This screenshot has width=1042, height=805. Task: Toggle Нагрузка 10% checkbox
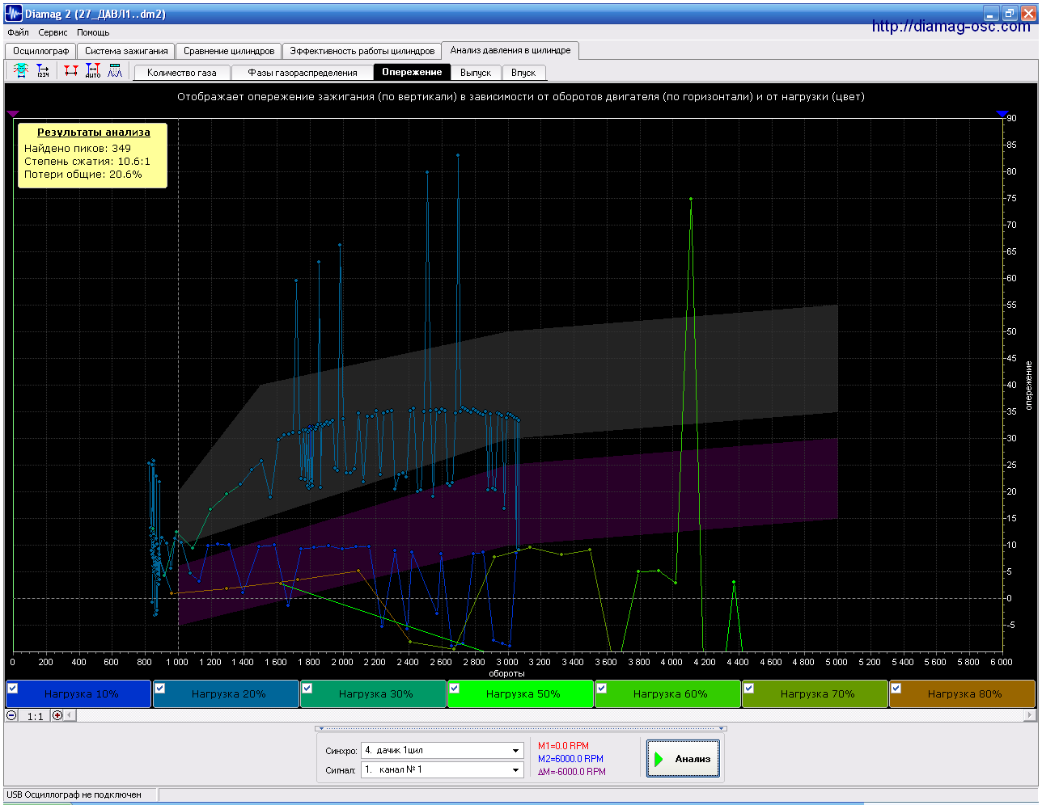click(x=13, y=689)
